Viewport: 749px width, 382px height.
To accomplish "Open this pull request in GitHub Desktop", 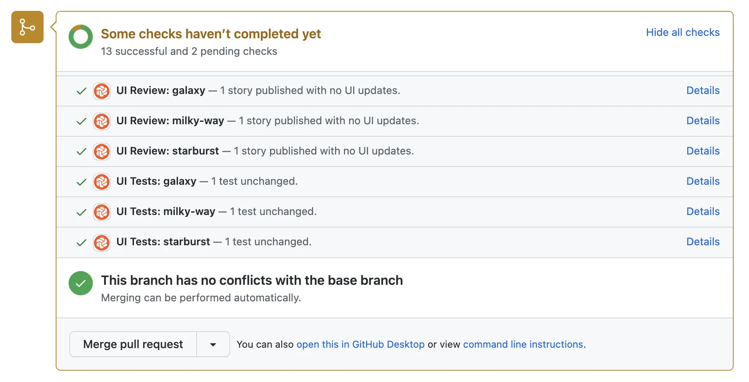I will click(360, 344).
